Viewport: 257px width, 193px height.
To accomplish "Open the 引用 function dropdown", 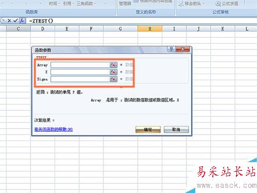I will click(68, 4).
